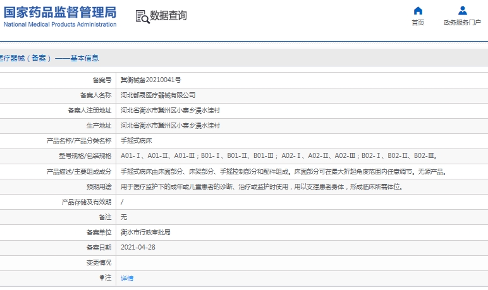Click the 产品名称/产品分类名称 label
The image size is (488, 290).
tap(79, 141)
